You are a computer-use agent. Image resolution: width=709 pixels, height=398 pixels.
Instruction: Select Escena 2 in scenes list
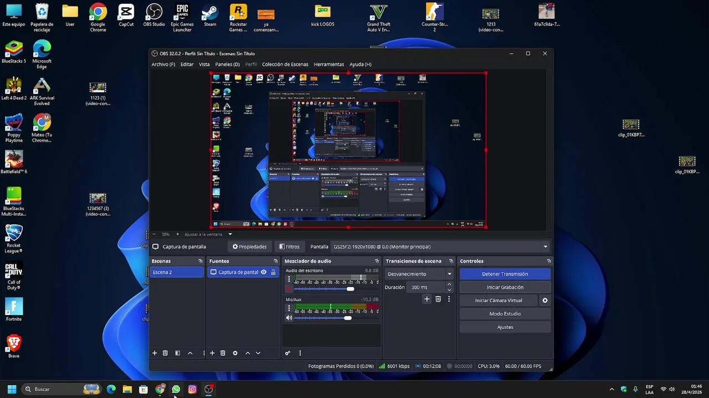point(177,272)
